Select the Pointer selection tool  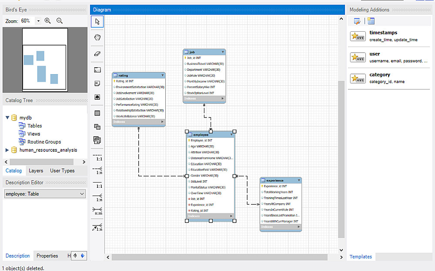click(97, 21)
